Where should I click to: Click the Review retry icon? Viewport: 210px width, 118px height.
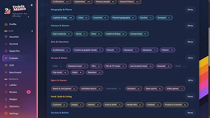pos(6,92)
